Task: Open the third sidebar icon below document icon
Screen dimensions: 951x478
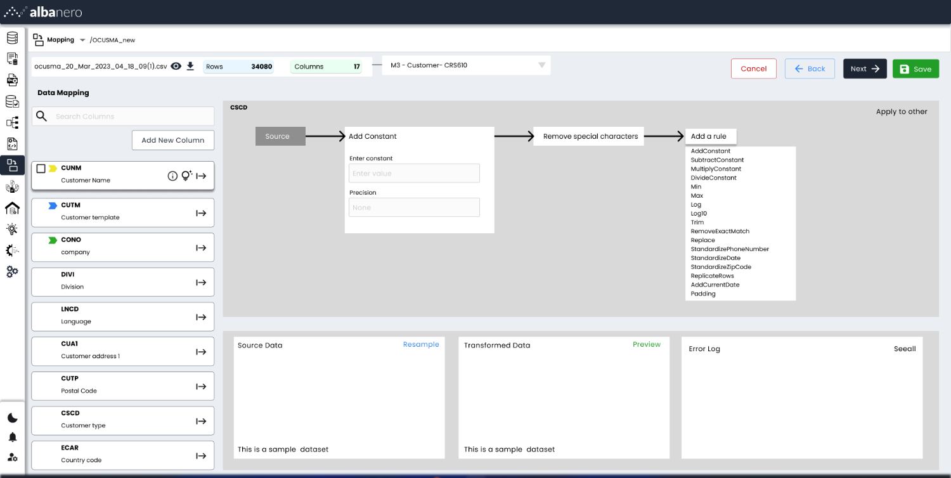Action: click(12, 80)
